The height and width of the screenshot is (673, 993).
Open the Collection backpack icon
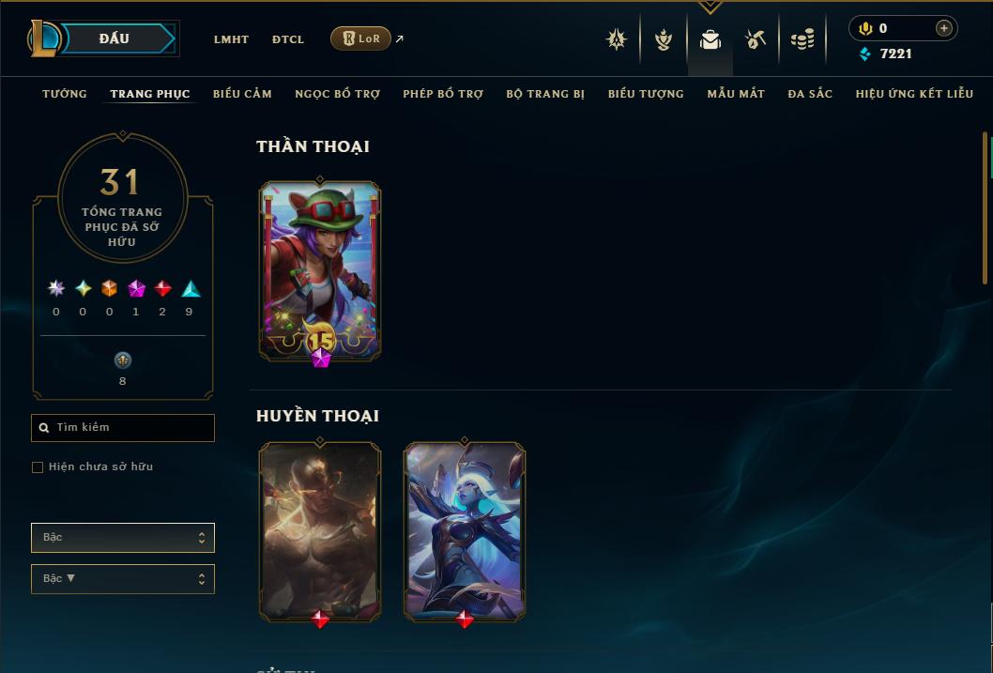point(710,39)
